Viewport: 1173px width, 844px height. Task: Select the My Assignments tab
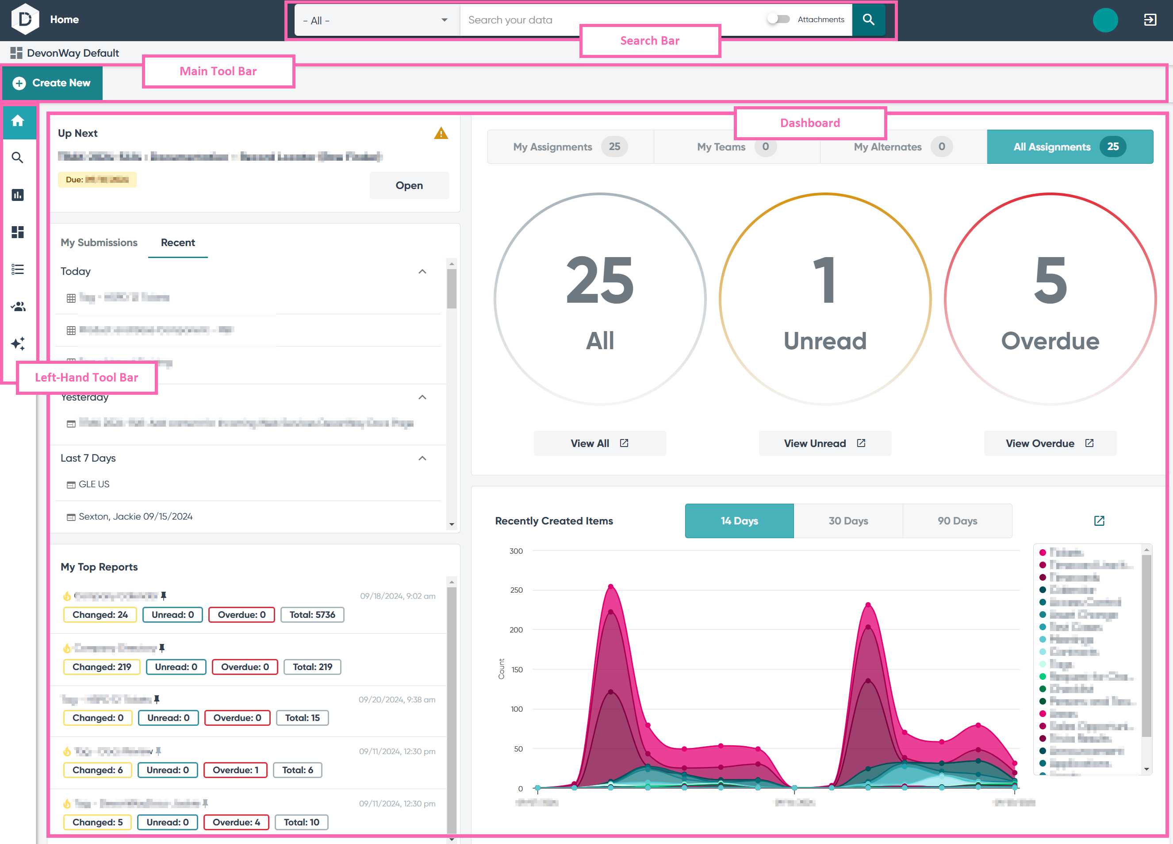[571, 147]
